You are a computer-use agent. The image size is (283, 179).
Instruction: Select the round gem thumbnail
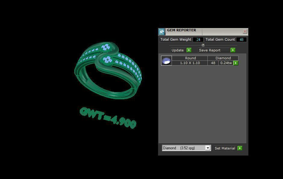[x=166, y=60]
